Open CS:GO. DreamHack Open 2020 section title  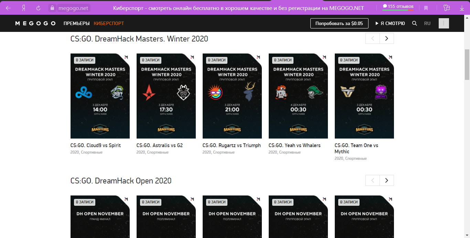point(121,181)
